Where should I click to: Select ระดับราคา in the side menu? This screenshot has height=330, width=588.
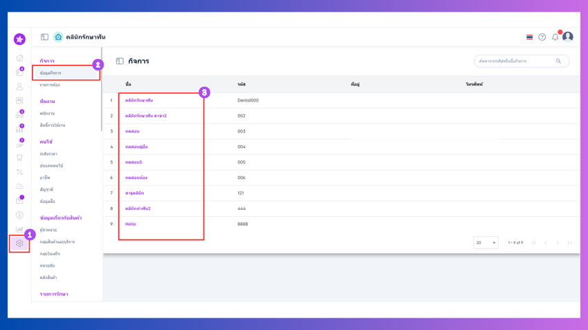coord(48,154)
